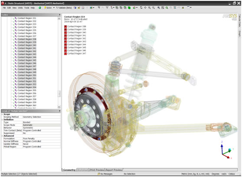Open the Units menu
This screenshot has width=242, height=177.
pos(20,8)
